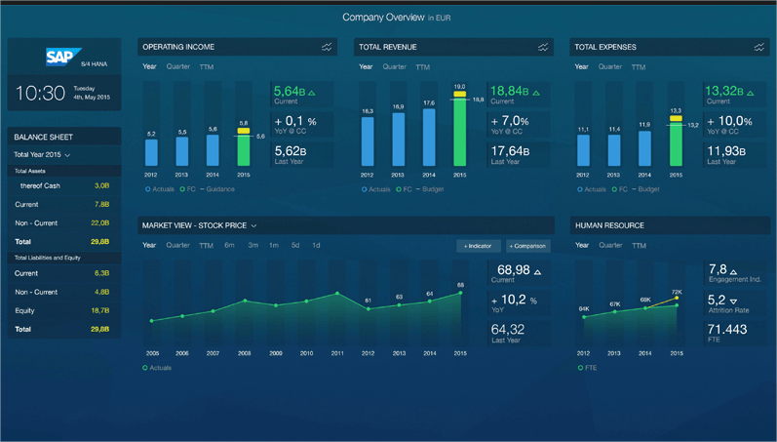Screen dimensions: 777x442
Task: Click down-triangle beside 5,2 Attrition Rate
Action: 733,301
